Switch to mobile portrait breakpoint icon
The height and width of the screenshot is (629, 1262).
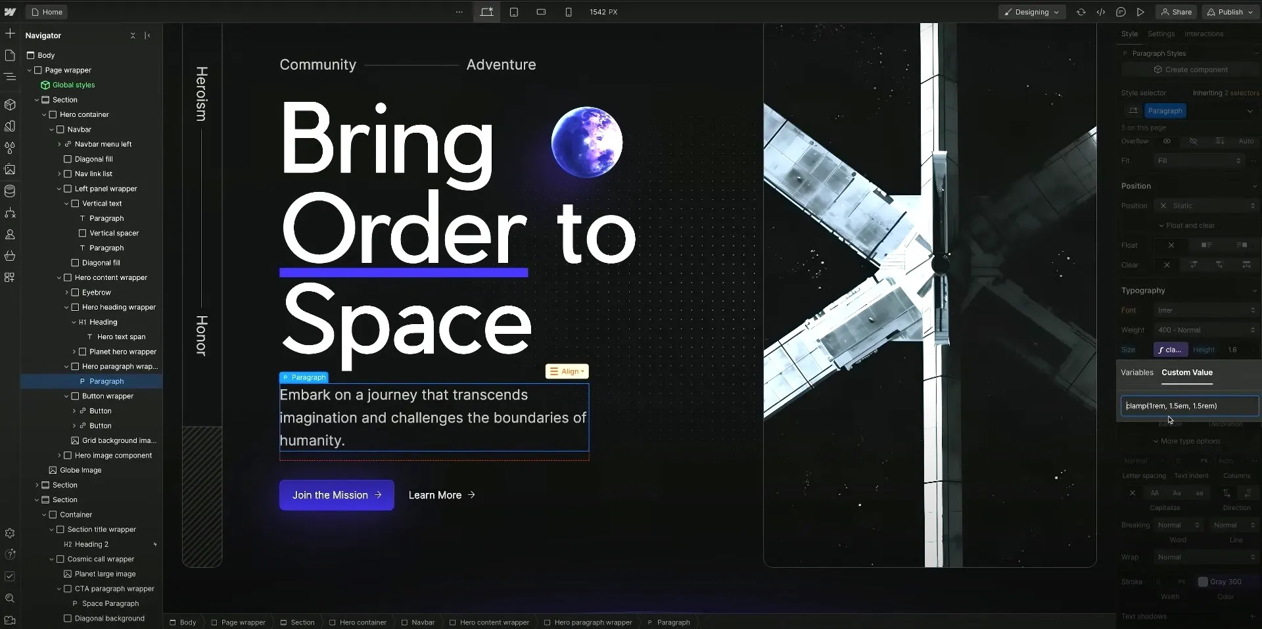(x=569, y=12)
